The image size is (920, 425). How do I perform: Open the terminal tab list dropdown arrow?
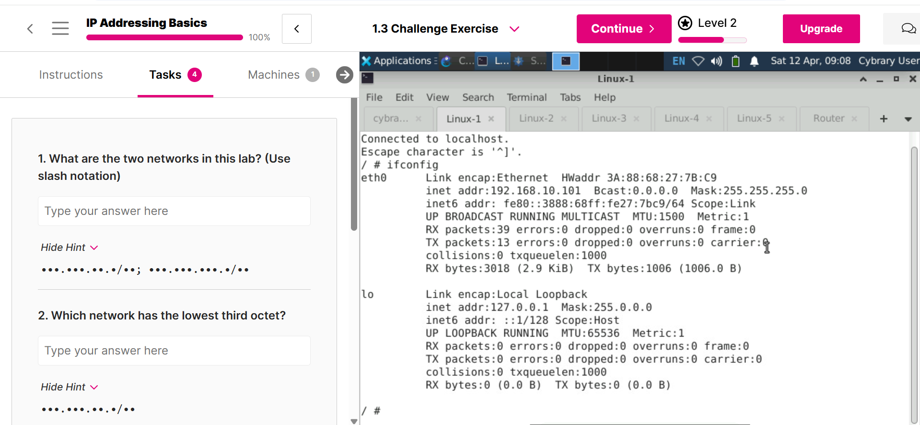[x=908, y=119]
